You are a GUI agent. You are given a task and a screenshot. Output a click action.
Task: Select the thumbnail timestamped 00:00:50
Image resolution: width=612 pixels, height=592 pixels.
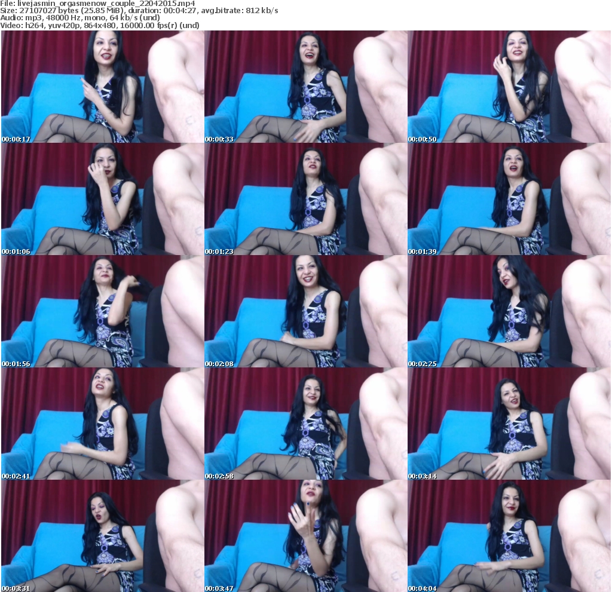pyautogui.click(x=509, y=87)
